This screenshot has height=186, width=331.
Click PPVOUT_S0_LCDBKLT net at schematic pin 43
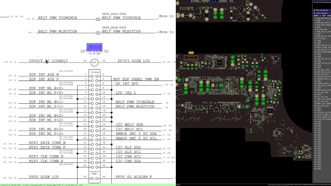(x=48, y=61)
